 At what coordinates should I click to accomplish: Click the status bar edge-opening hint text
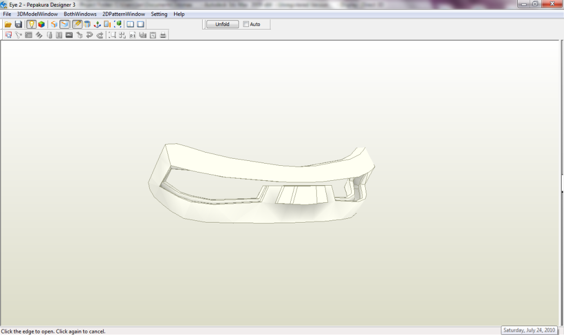(x=53, y=331)
